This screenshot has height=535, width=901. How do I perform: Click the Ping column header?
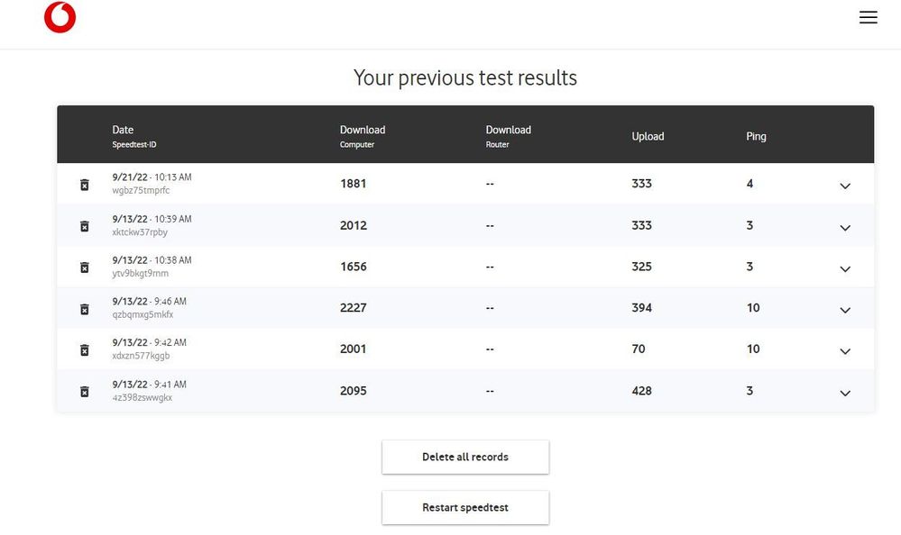[x=756, y=137]
